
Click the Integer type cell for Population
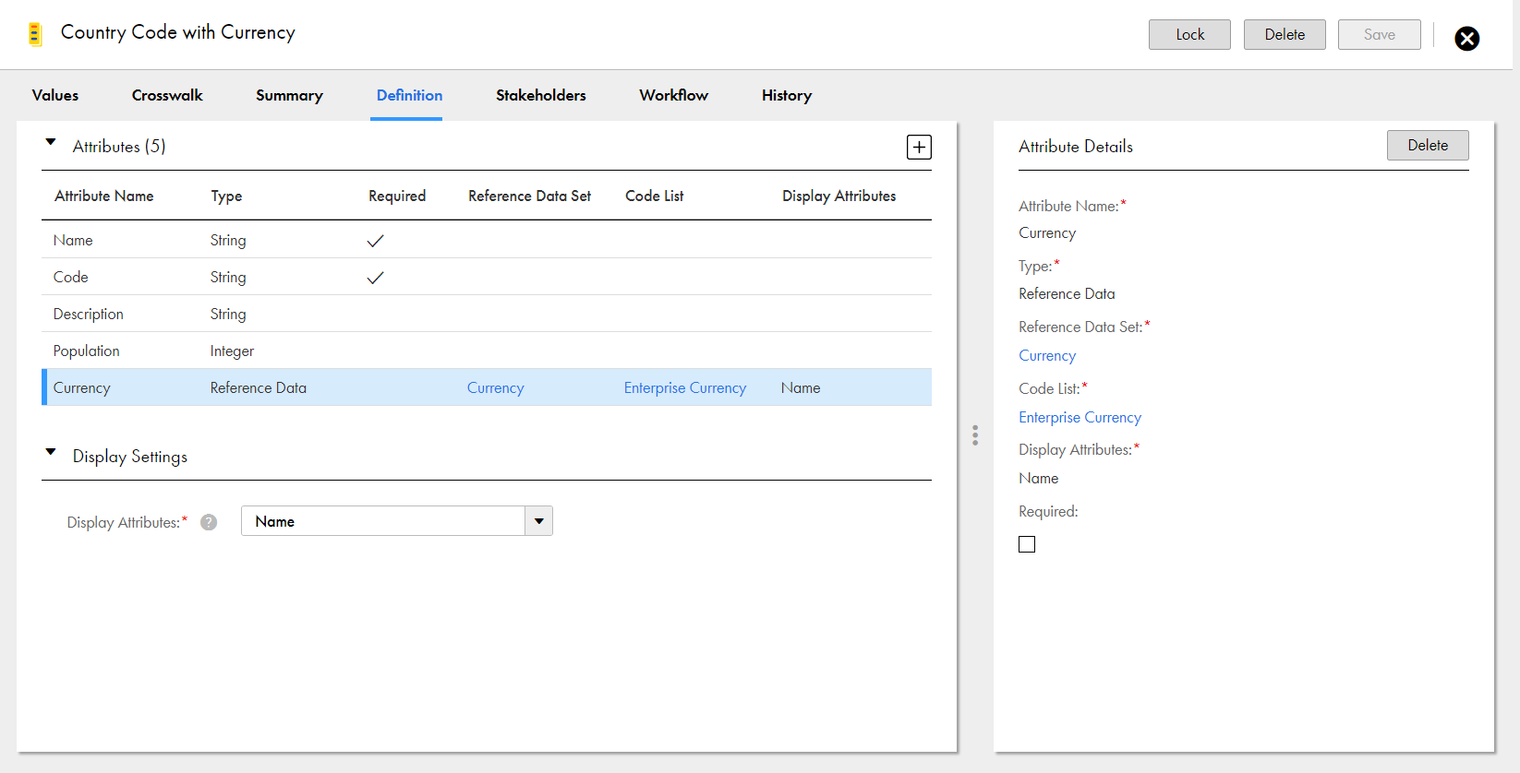tap(232, 351)
